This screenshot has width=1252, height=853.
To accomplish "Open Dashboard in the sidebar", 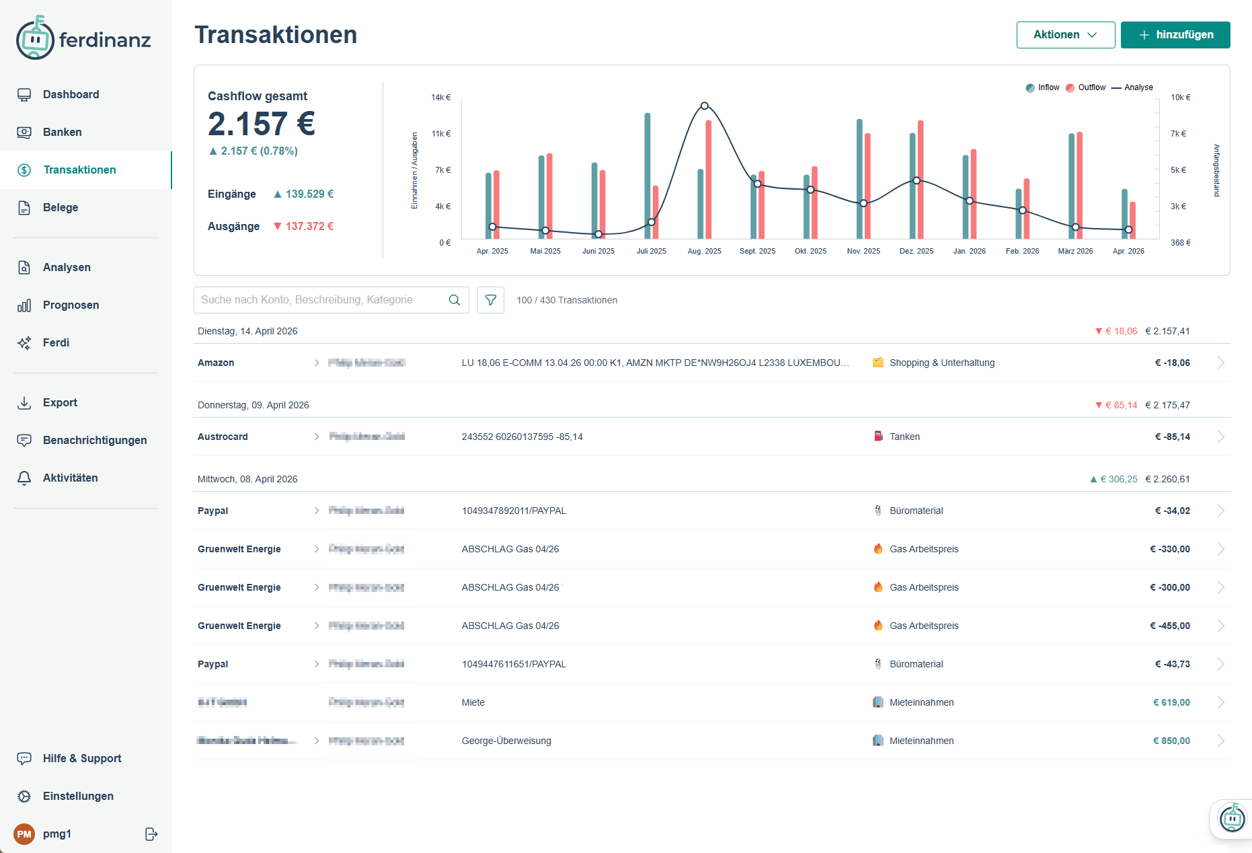I will pos(71,95).
